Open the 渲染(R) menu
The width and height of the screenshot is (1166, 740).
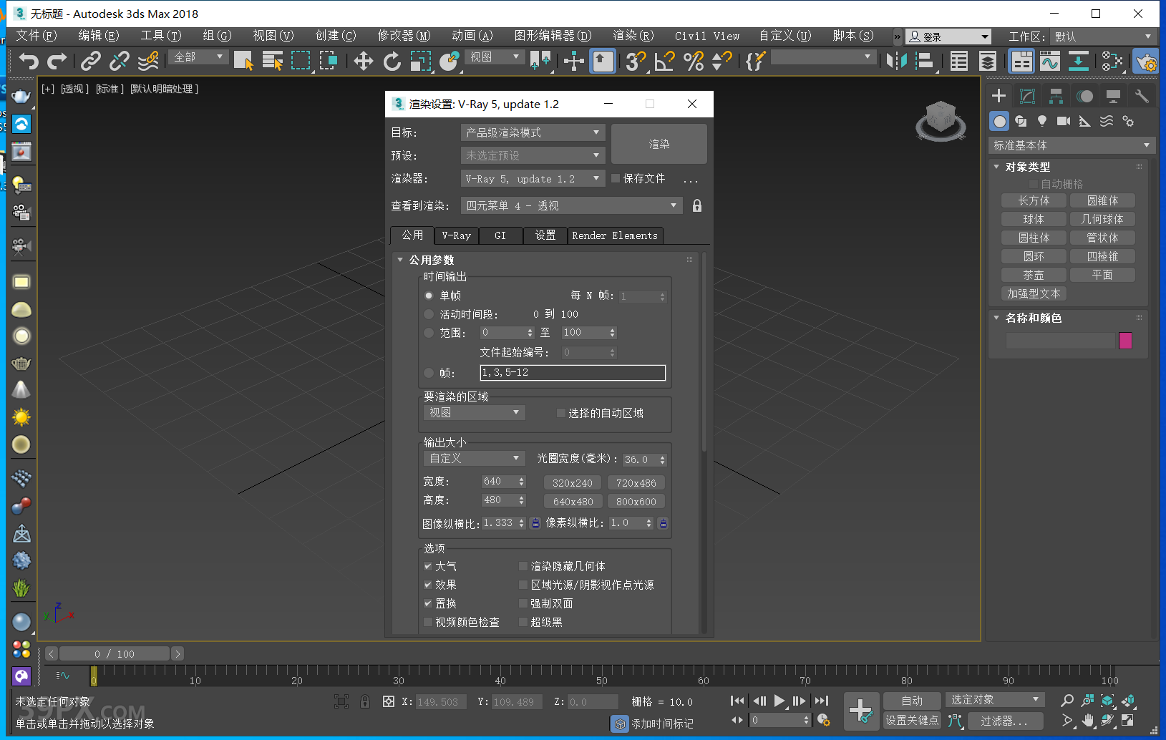pyautogui.click(x=633, y=36)
